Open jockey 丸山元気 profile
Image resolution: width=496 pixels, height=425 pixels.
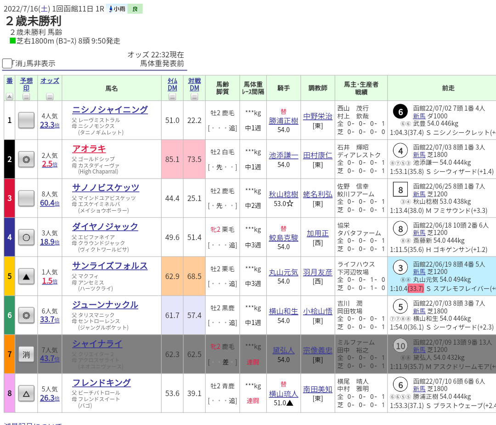tap(283, 272)
